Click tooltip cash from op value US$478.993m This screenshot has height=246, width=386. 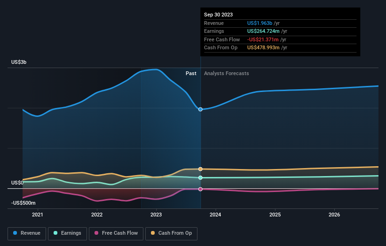click(263, 48)
